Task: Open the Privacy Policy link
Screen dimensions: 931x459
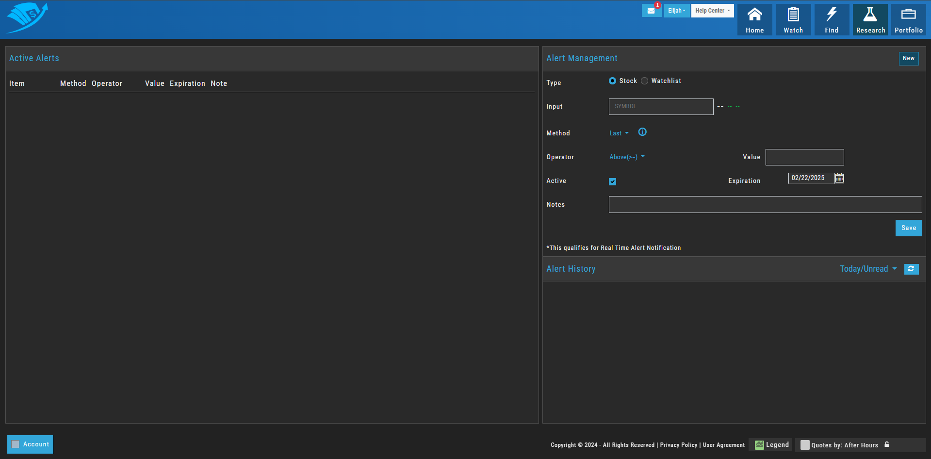Action: pyautogui.click(x=678, y=445)
